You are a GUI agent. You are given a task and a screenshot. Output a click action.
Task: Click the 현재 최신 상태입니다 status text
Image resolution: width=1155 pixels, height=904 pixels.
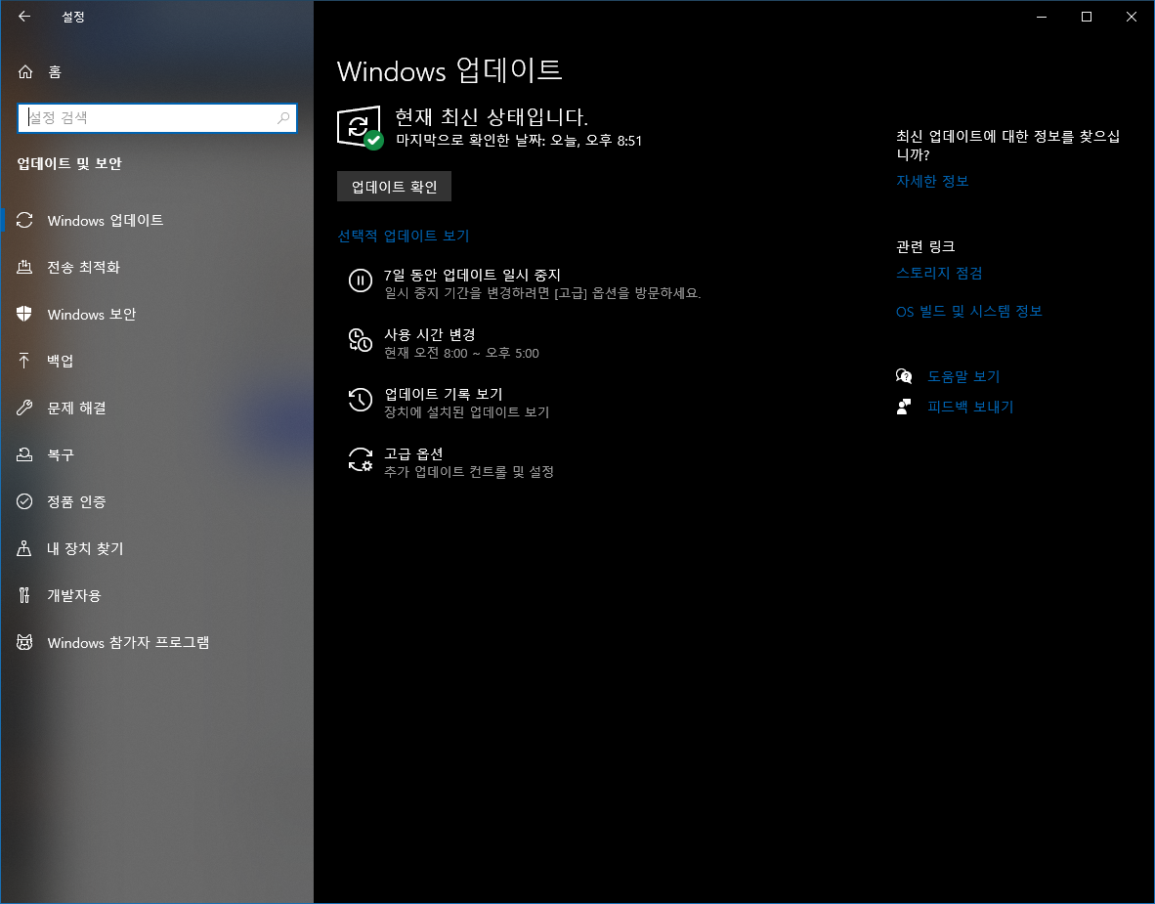click(x=492, y=116)
